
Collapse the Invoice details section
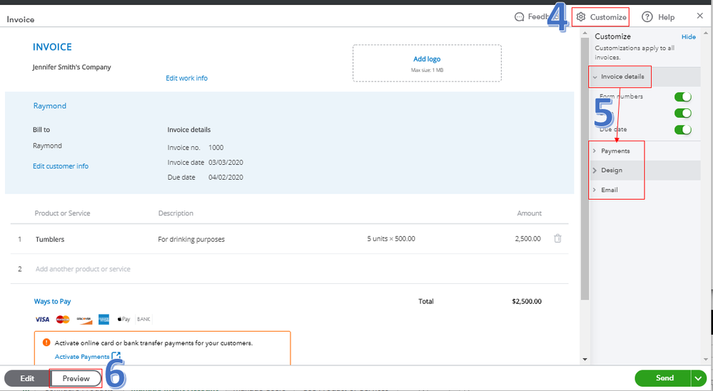(x=644, y=77)
